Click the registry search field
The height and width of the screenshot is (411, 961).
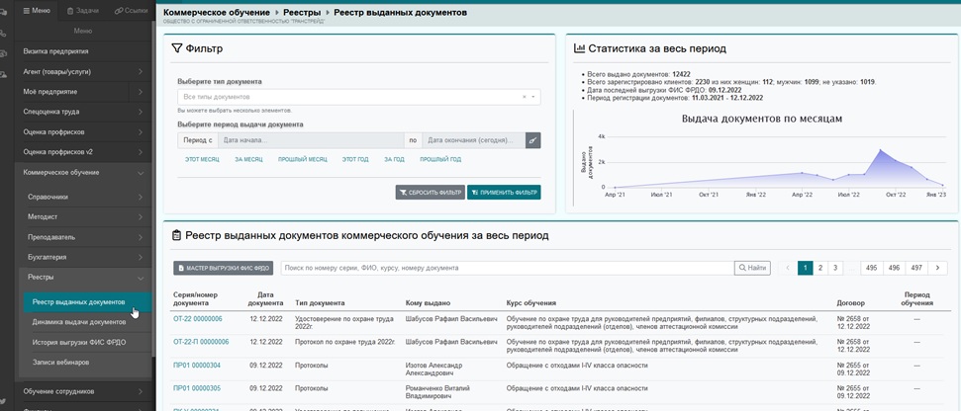click(508, 268)
